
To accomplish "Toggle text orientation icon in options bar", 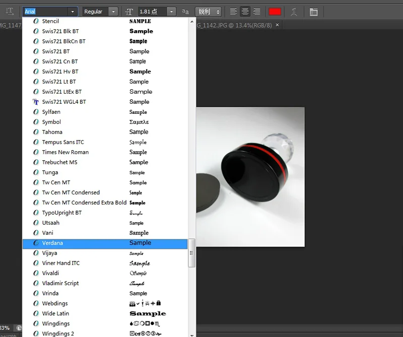I will pos(10,11).
